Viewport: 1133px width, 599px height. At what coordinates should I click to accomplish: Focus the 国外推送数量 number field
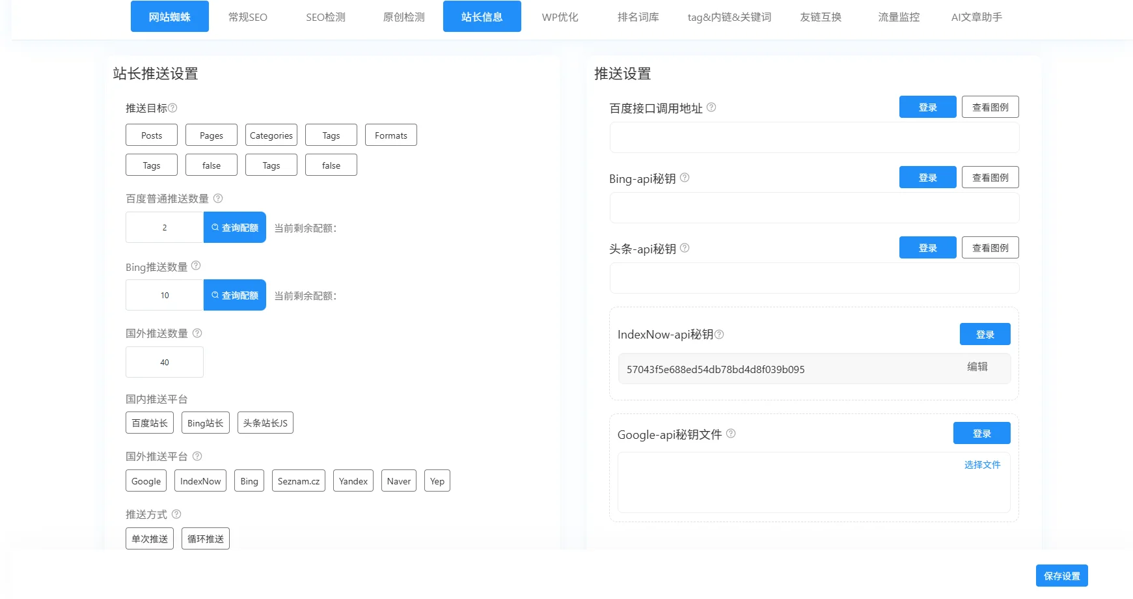point(165,362)
